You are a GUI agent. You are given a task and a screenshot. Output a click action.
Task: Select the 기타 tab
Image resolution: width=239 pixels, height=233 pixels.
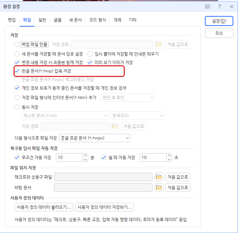point(133,20)
